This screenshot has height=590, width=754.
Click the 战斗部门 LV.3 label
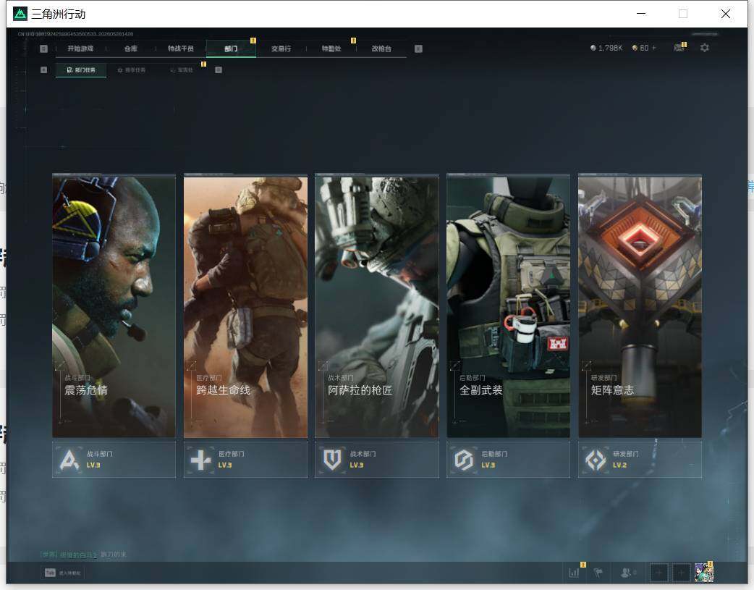point(93,465)
